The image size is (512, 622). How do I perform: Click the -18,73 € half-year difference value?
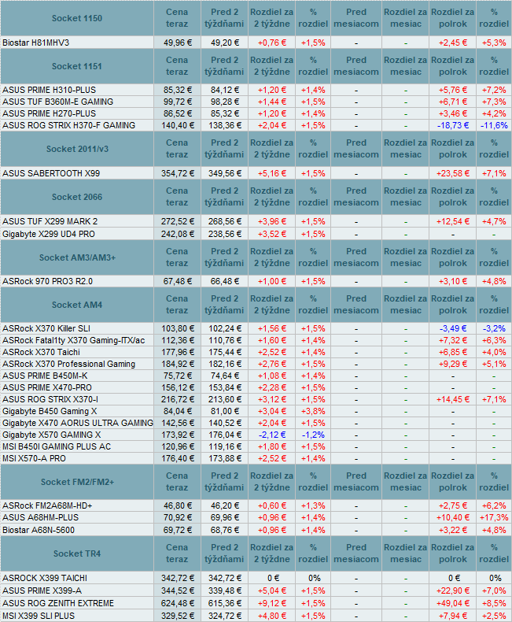(453, 125)
